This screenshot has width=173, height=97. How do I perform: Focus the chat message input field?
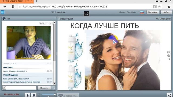[21, 88]
